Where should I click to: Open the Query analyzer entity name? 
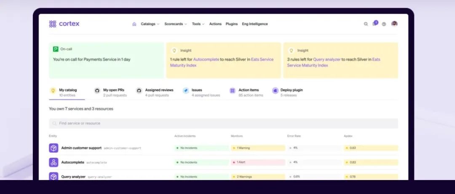(x=73, y=177)
